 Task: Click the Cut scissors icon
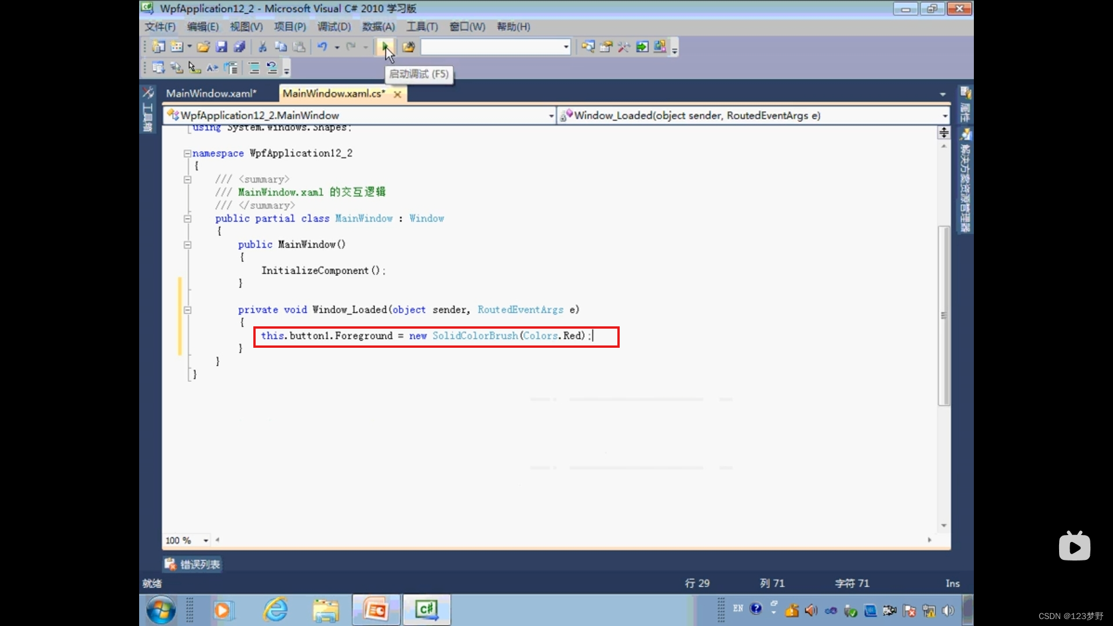[263, 47]
